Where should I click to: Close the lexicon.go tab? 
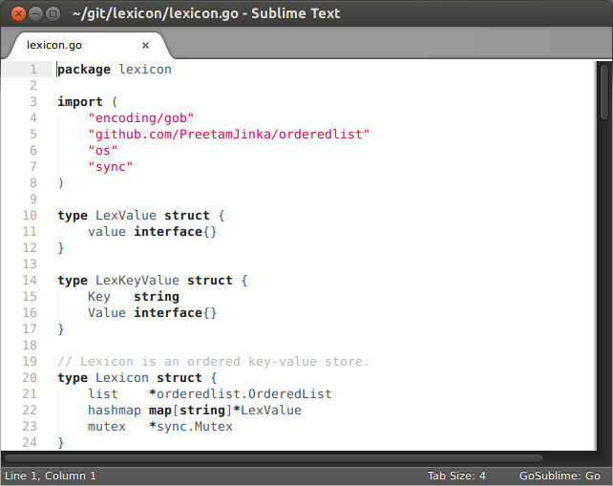[x=146, y=45]
